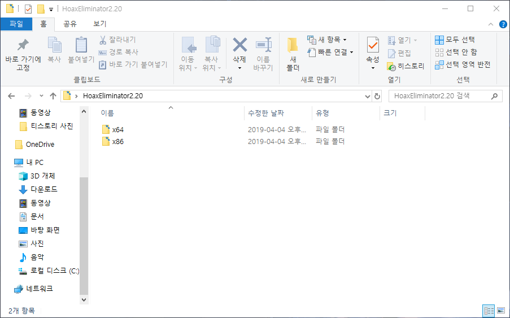Click Pin to Quick Access (바로 가기에 고정) icon
This screenshot has width=510, height=318.
[23, 45]
